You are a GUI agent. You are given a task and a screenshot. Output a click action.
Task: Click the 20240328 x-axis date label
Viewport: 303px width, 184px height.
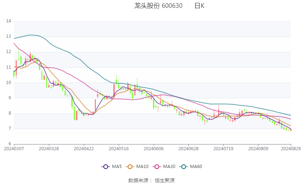click(x=49, y=149)
